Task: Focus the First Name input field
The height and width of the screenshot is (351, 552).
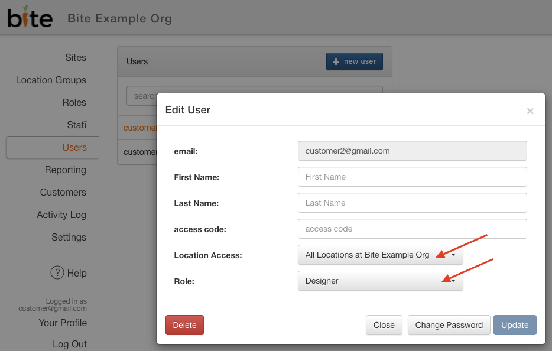Action: tap(413, 177)
